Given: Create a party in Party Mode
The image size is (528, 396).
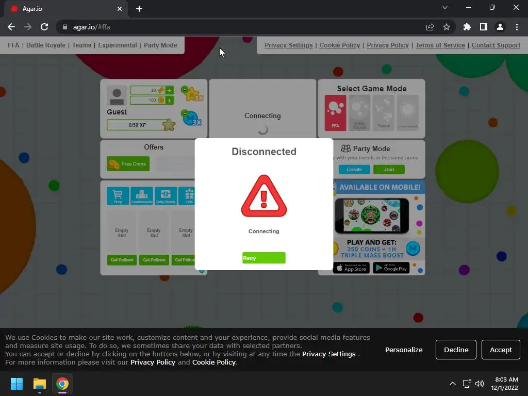Looking at the screenshot, I should [354, 169].
